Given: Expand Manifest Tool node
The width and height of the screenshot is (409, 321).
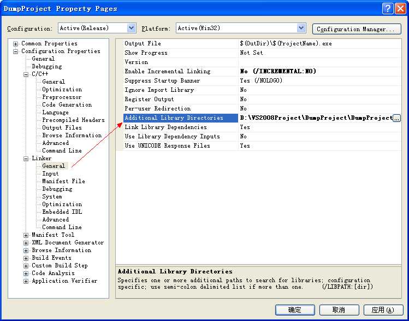Looking at the screenshot, I should 26,235.
